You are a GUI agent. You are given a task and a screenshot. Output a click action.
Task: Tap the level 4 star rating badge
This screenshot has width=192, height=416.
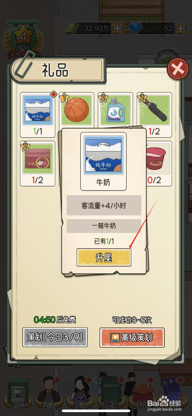tap(23, 36)
